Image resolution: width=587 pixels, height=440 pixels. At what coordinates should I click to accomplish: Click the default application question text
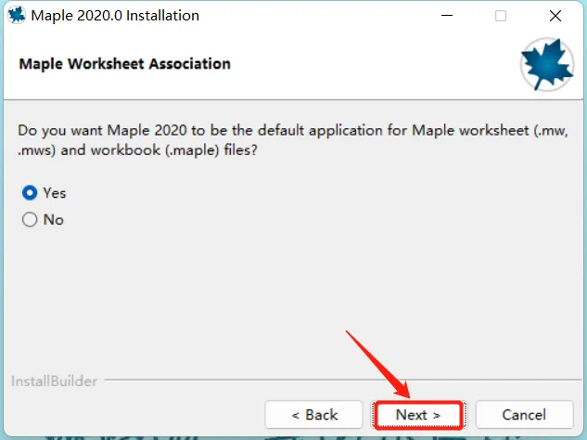point(293,140)
